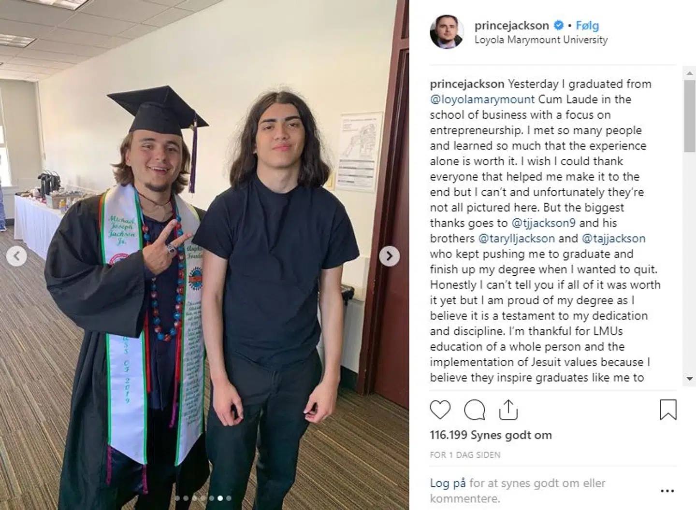696x510 pixels.
Task: Open the @tajjackson mention link
Action: point(613,239)
